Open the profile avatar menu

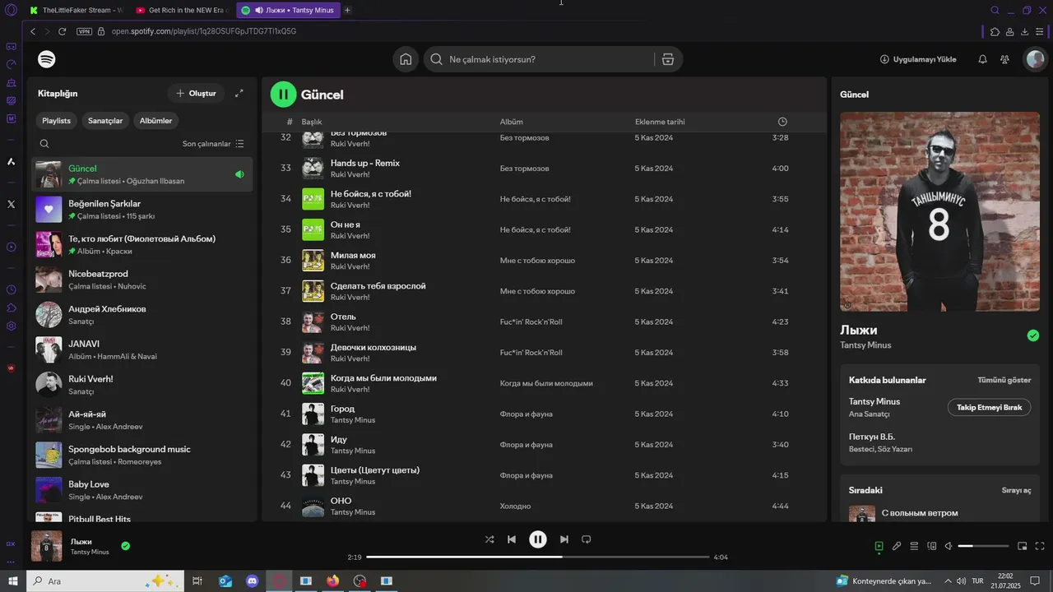pos(1035,59)
